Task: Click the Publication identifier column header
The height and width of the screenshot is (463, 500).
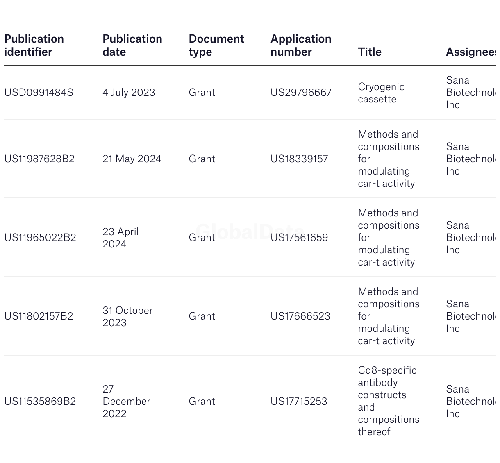Action: click(x=34, y=45)
